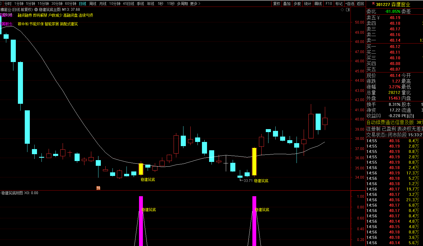423x246 pixels.
Task: Open the 画线 drawing tools
Action: pos(318,4)
